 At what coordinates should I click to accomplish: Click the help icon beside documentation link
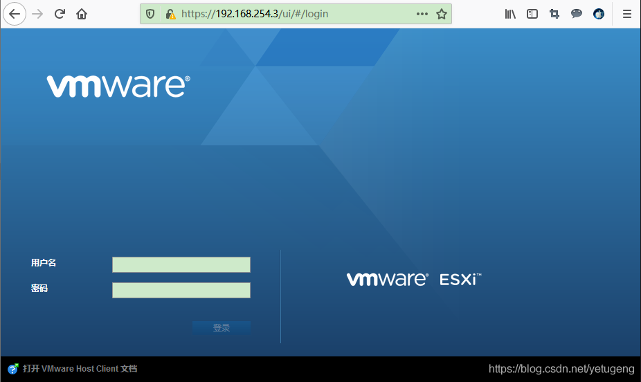(x=13, y=369)
